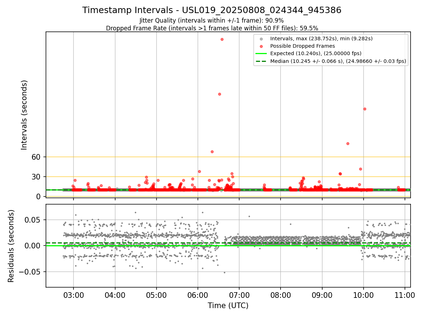Click the 07:00 x-axis tick label
Viewport: 424px width, 318px height.
[239, 295]
